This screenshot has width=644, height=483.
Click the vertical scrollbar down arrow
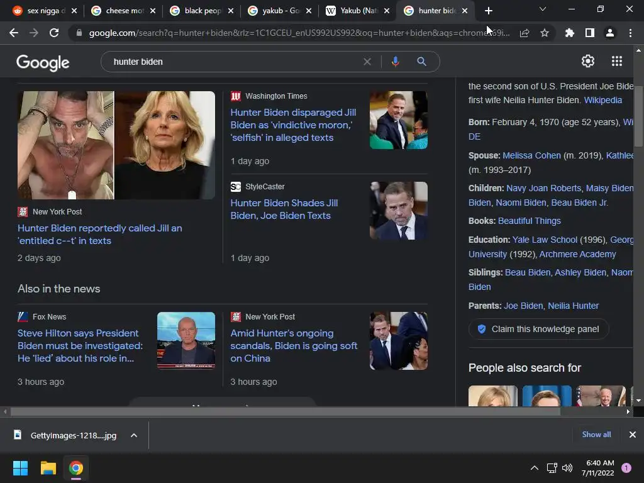pos(638,401)
